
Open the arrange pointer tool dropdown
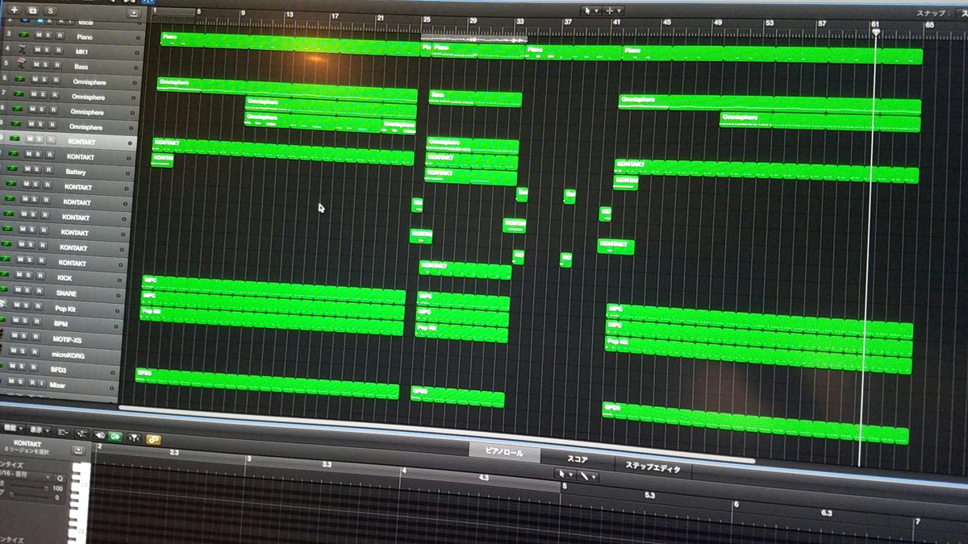tap(591, 10)
